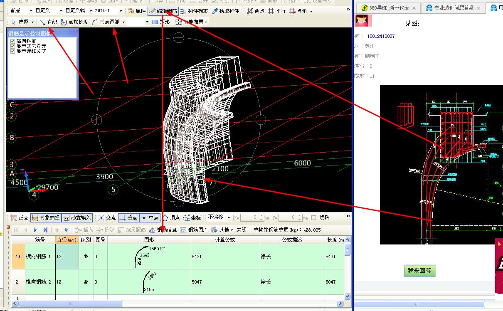The width and height of the screenshot is (503, 311).
Task: Open the 属性 properties panel
Action: (137, 11)
